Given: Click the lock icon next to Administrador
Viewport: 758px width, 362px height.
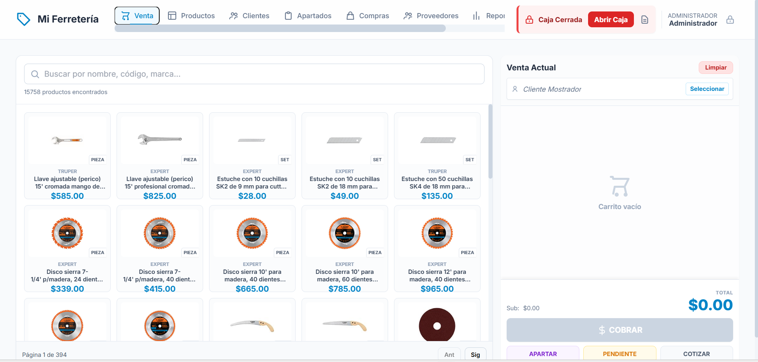Looking at the screenshot, I should coord(730,20).
